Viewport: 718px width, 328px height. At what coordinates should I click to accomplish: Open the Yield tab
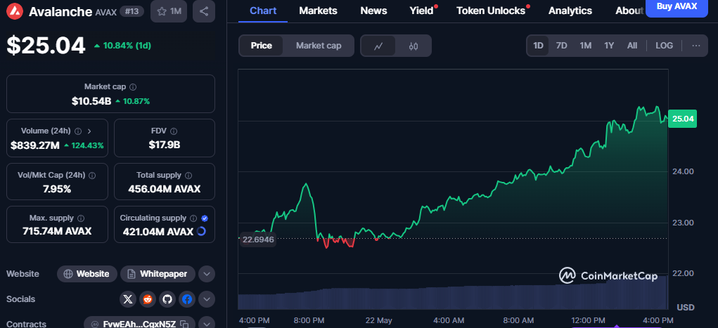coord(422,11)
